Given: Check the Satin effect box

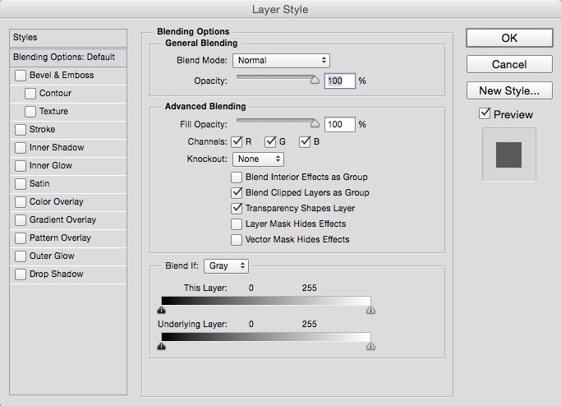Looking at the screenshot, I should pyautogui.click(x=21, y=183).
